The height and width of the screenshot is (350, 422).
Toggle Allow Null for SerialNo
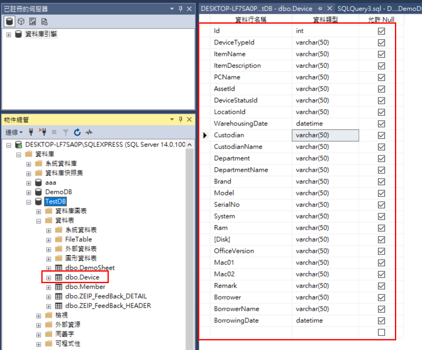pyautogui.click(x=381, y=205)
